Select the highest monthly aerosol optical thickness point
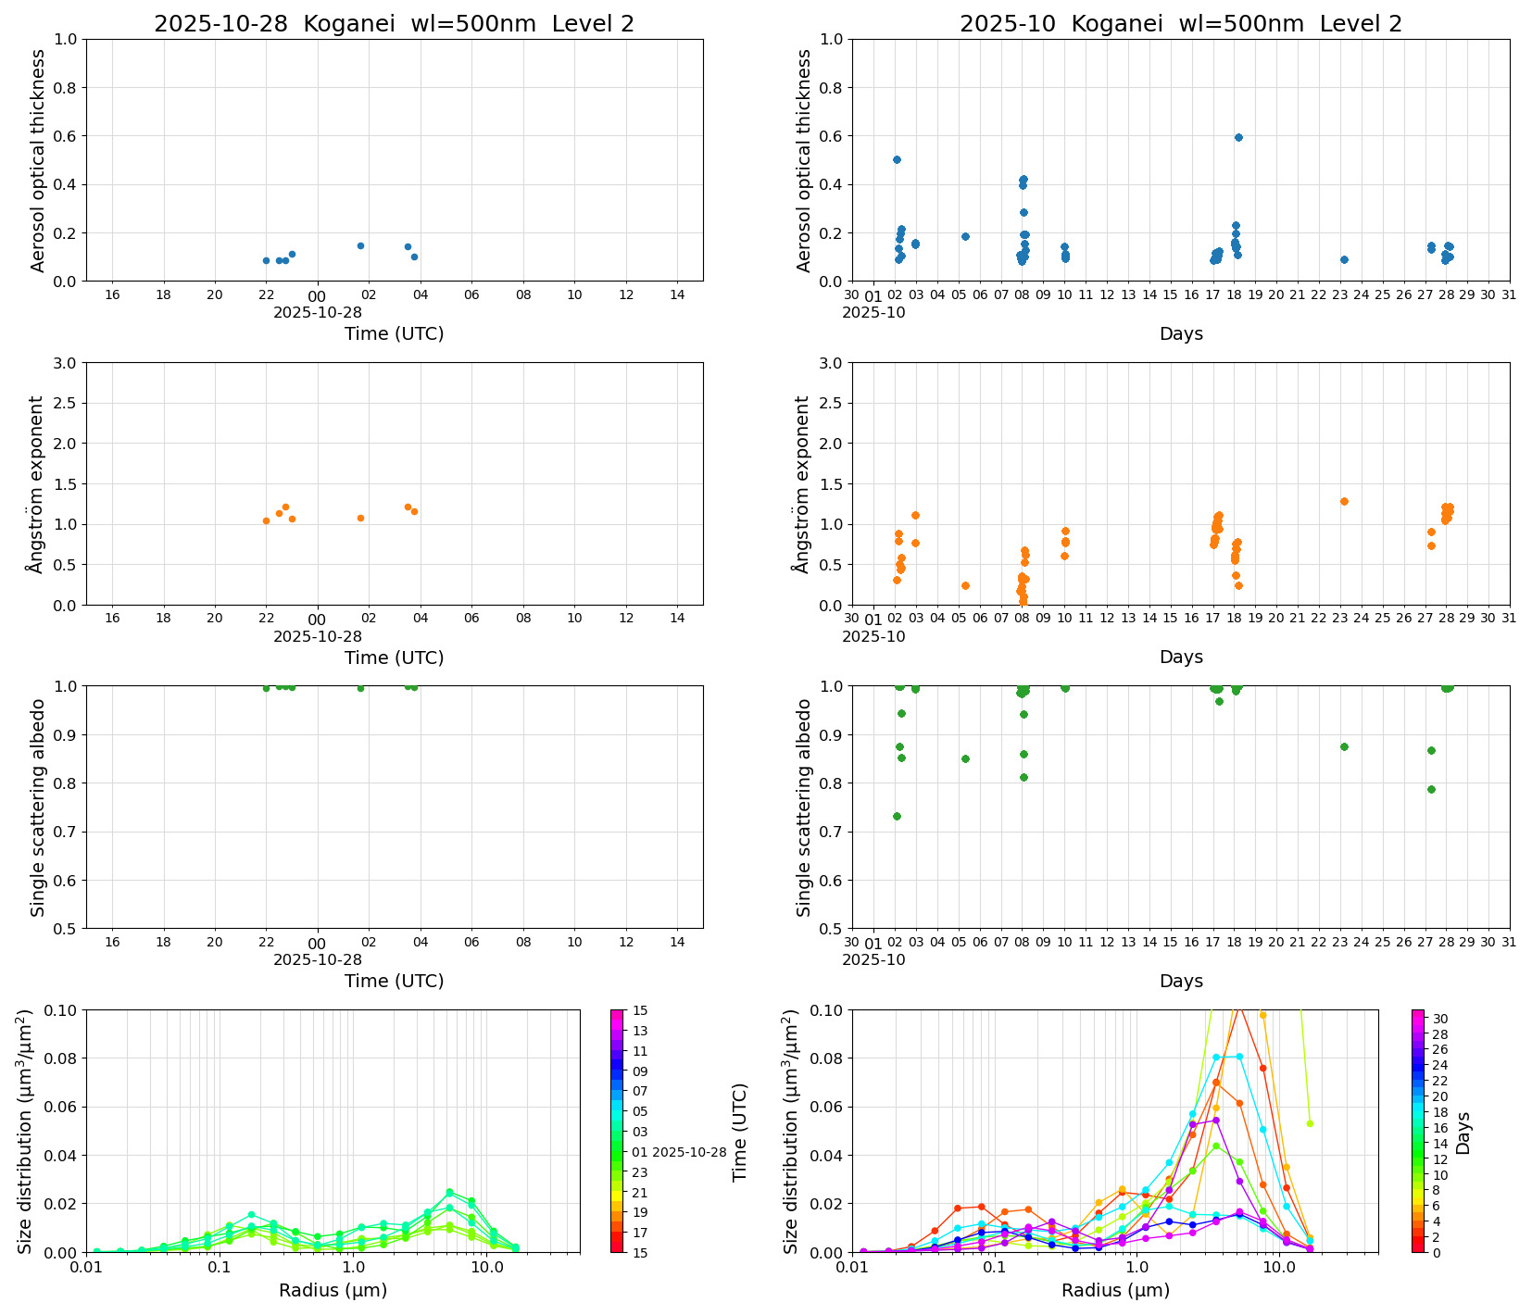The height and width of the screenshot is (1315, 1532). (x=1238, y=137)
